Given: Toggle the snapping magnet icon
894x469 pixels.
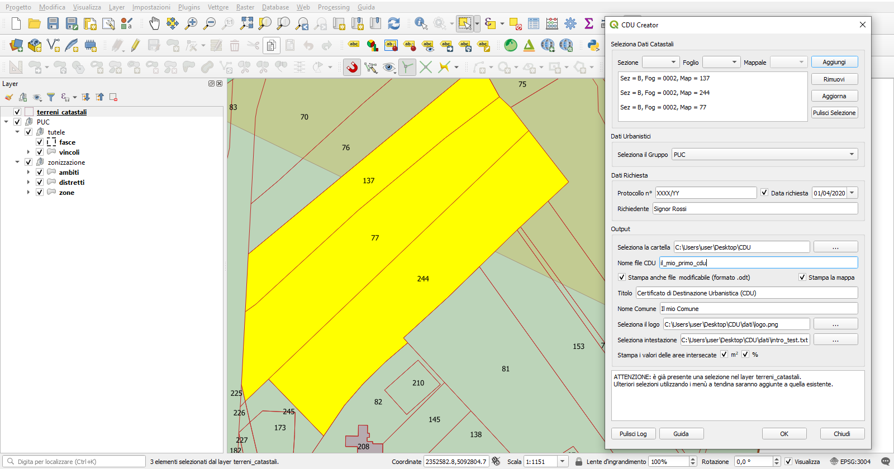Looking at the screenshot, I should [x=352, y=68].
